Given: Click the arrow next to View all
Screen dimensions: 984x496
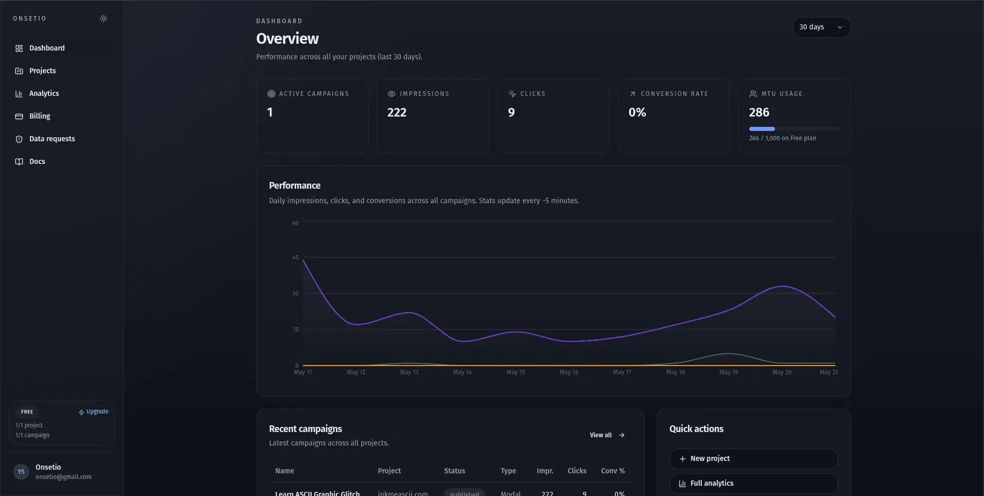Looking at the screenshot, I should [x=622, y=435].
